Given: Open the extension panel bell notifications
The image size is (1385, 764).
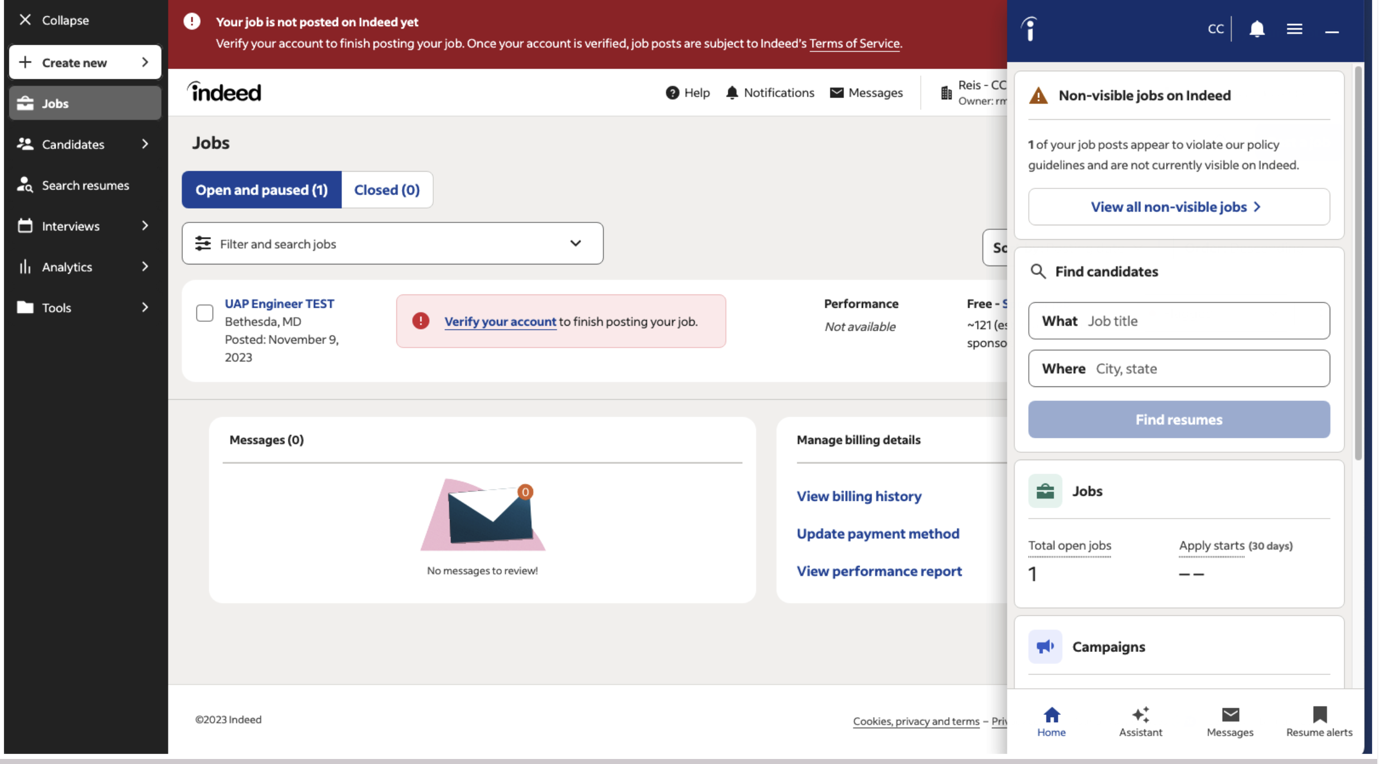Looking at the screenshot, I should pyautogui.click(x=1257, y=28).
